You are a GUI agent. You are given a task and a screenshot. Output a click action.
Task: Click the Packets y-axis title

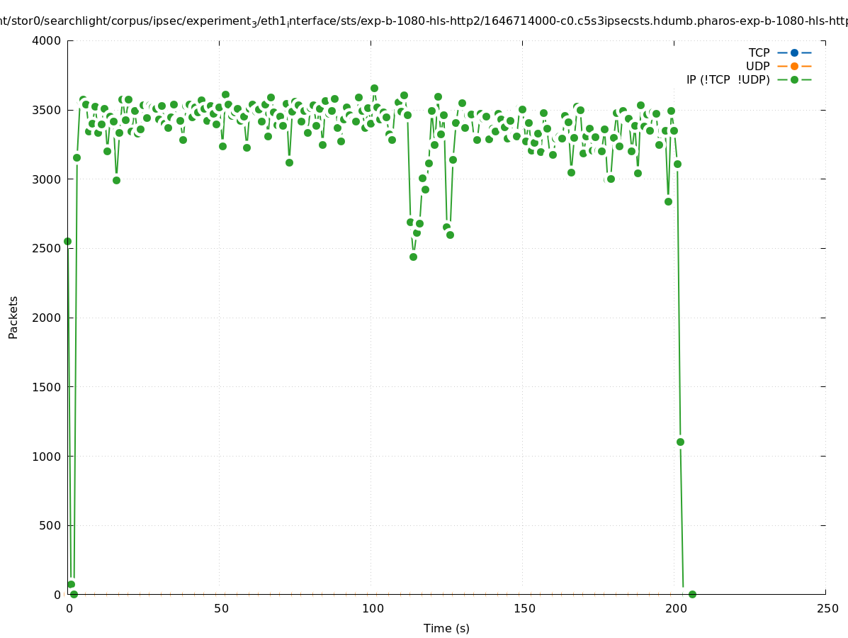coord(13,317)
